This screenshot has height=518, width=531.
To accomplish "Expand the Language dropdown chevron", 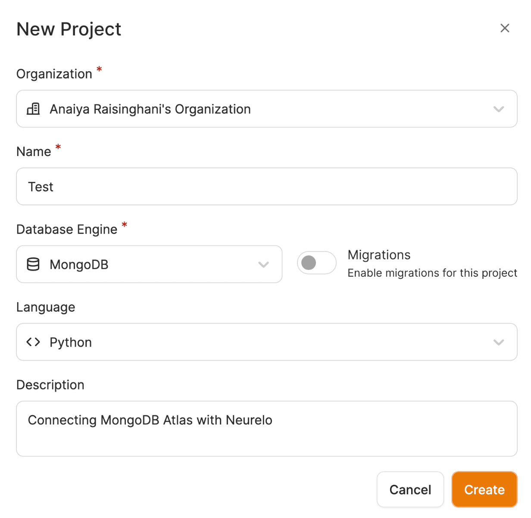I will [x=499, y=343].
